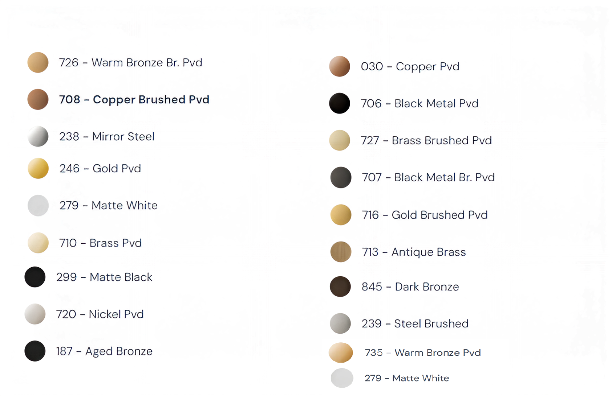Screen dimensions: 616x396
Task: Choose the 299 Matte Black swatch
Action: pyautogui.click(x=35, y=277)
